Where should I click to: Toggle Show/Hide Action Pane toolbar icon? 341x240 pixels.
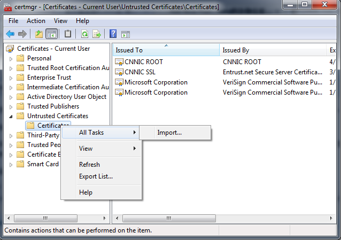126,34
